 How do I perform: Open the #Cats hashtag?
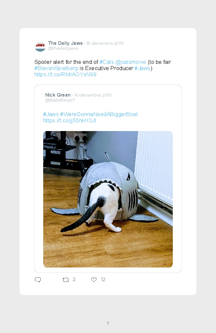click(107, 62)
